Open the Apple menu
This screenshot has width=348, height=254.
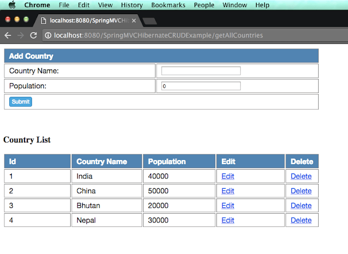tap(11, 5)
